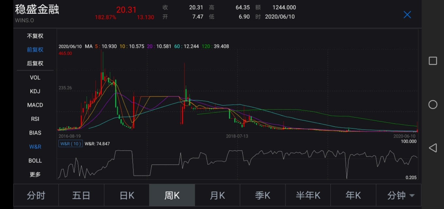Tap the header date 2020/06/10

click(x=280, y=17)
